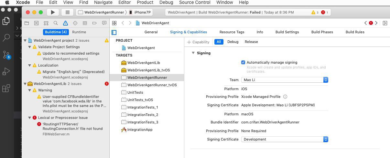Open the Apple menu
This screenshot has width=390, height=158.
[7, 2]
